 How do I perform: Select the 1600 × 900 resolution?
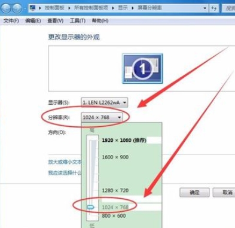click(115, 157)
